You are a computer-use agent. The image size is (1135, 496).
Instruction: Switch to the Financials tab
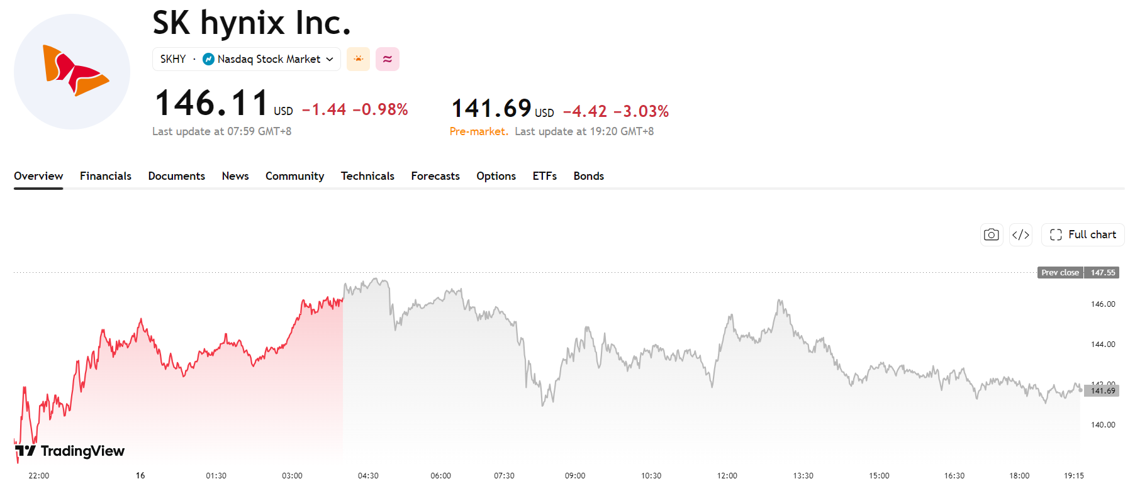[x=106, y=176]
